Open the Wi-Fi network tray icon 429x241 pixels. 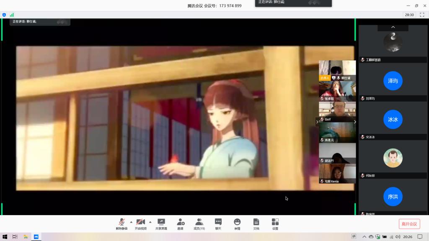point(391,237)
